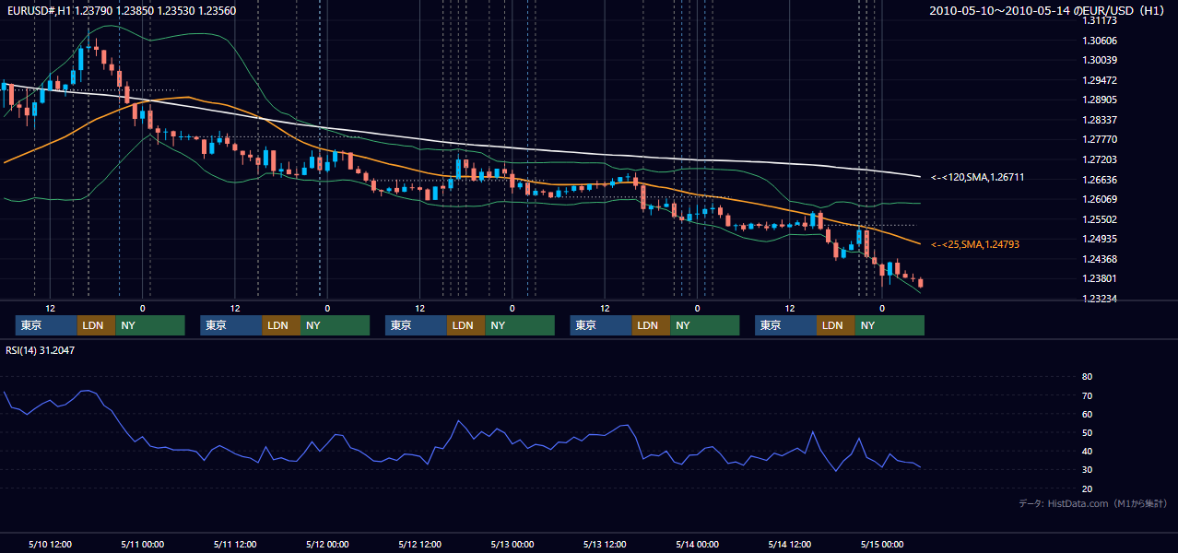Viewport: 1178px width, 553px height.
Task: Click the 5/13 00:00 time axis label
Action: click(x=512, y=544)
